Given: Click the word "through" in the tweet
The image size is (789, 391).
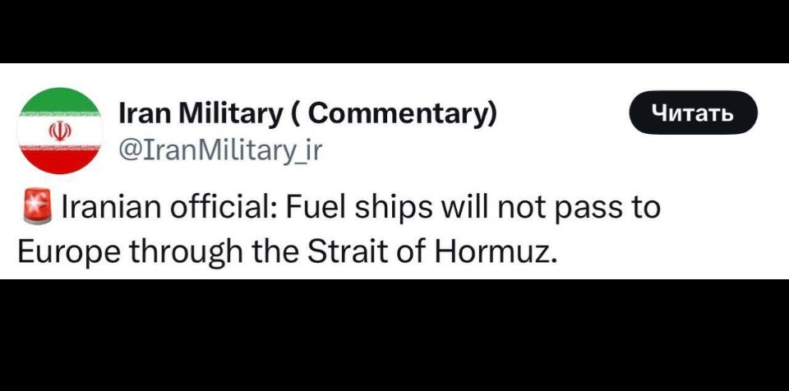Looking at the screenshot, I should point(187,254).
